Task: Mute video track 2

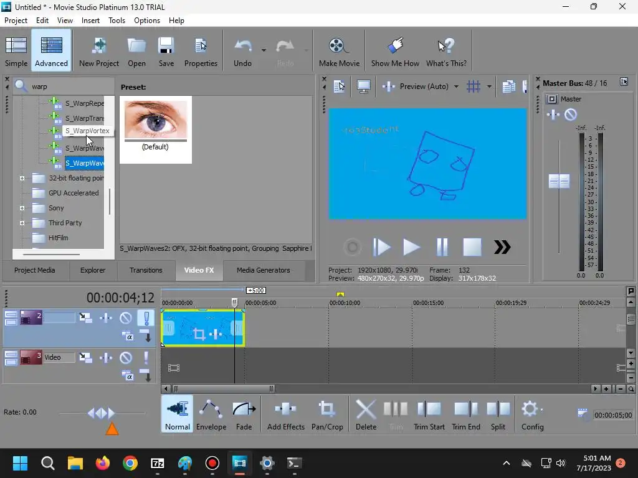Action: [126, 317]
